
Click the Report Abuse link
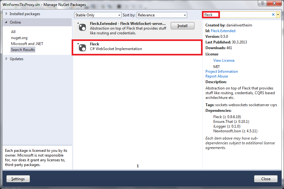(x=216, y=76)
